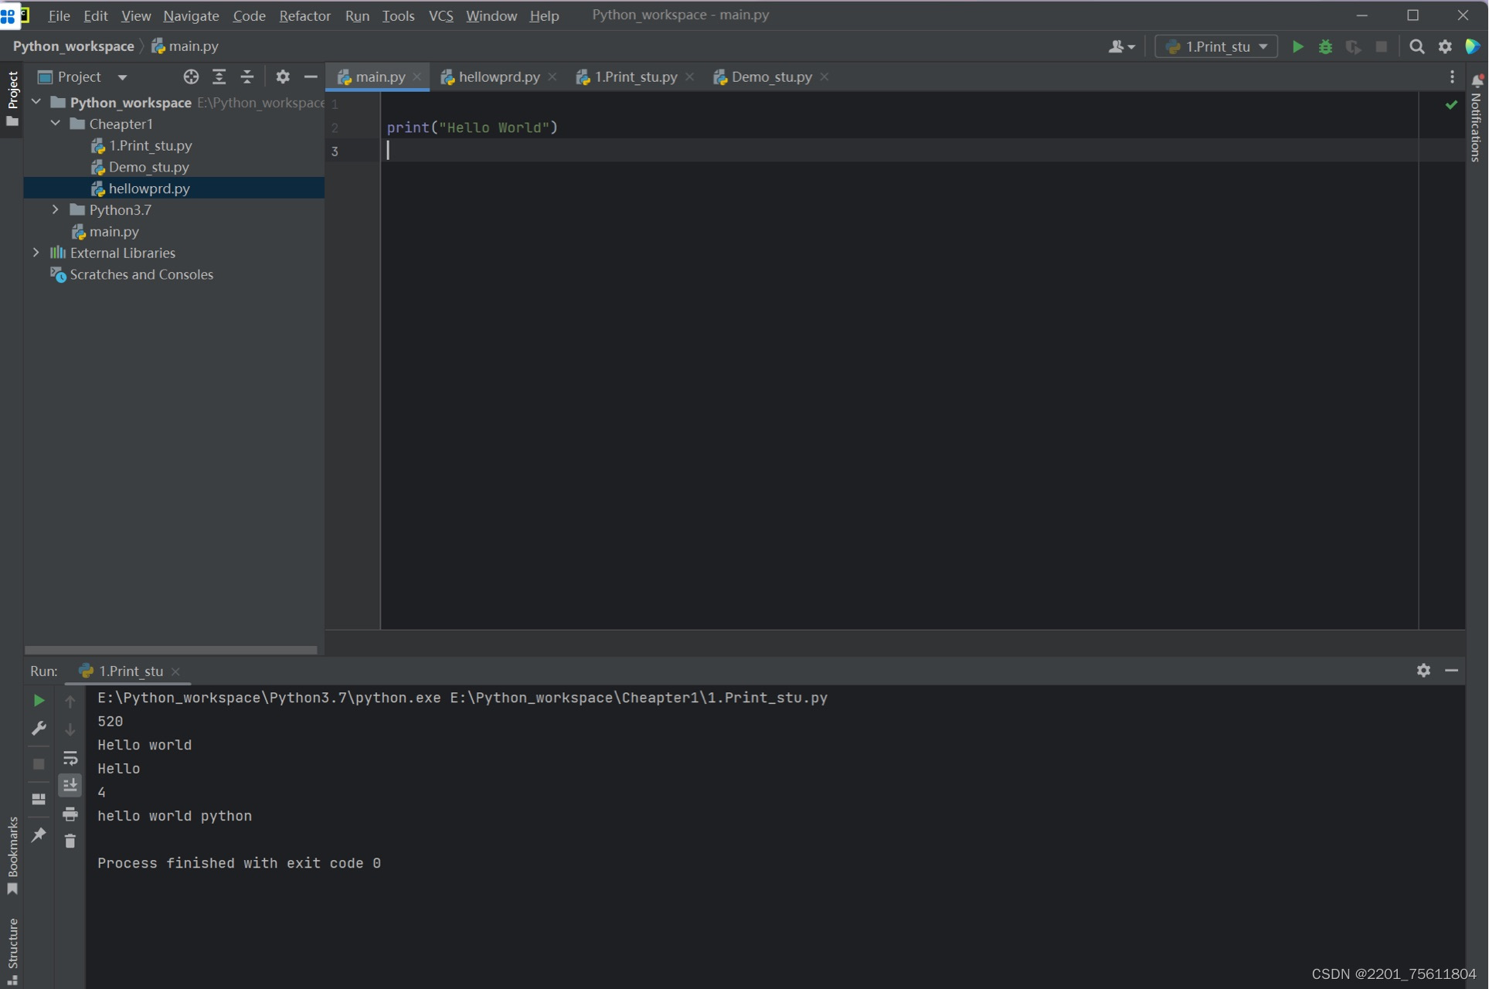Screen dimensions: 1489x989
Task: Click the Stop button in main toolbar
Action: 1382,46
